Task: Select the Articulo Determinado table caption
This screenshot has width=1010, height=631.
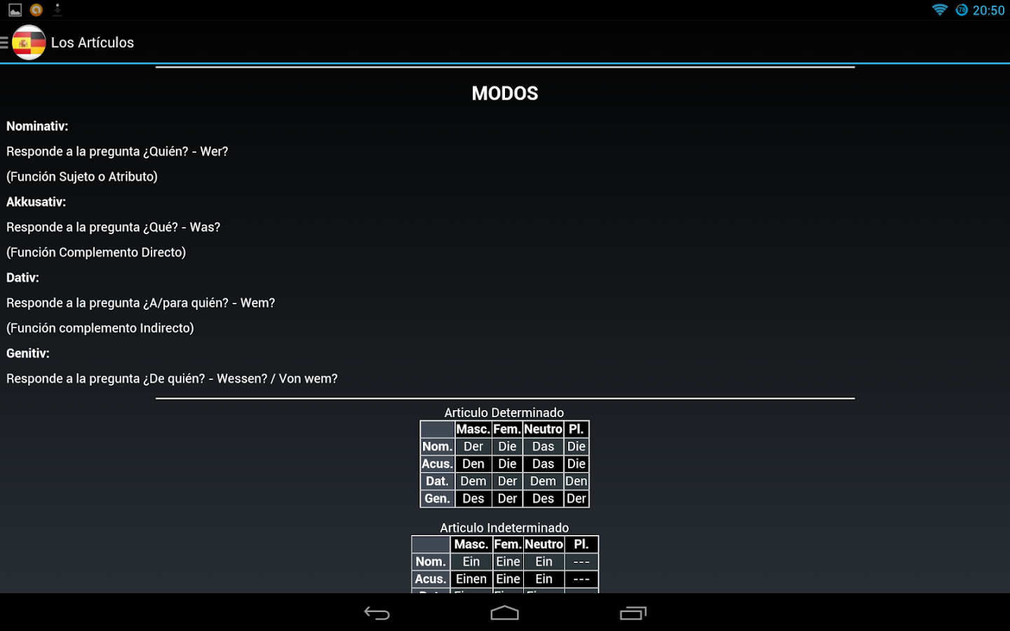Action: click(504, 413)
